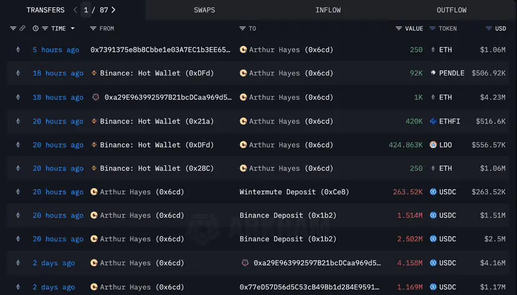
Task: Click the ETHFI token icon
Action: [x=433, y=121]
